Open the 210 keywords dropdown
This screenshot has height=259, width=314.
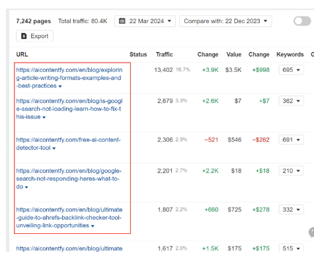click(291, 171)
